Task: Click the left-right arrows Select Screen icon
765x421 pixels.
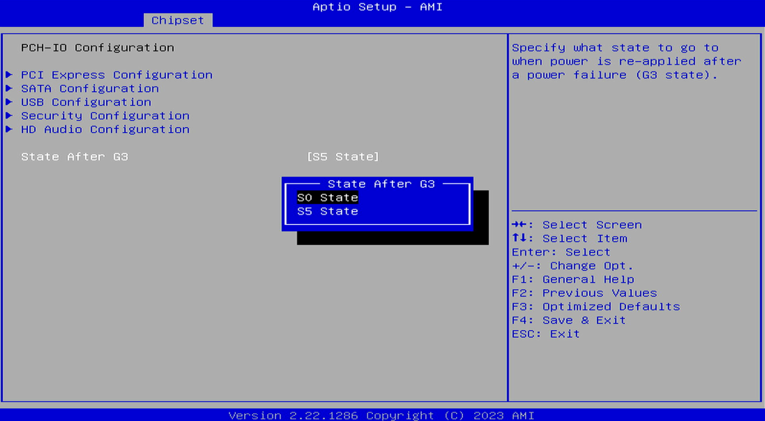Action: (519, 225)
